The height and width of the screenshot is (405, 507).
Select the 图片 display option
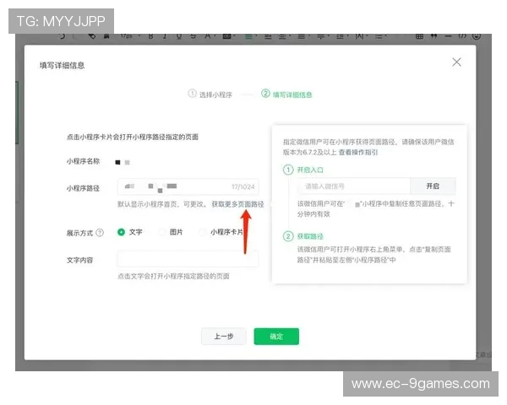click(171, 232)
